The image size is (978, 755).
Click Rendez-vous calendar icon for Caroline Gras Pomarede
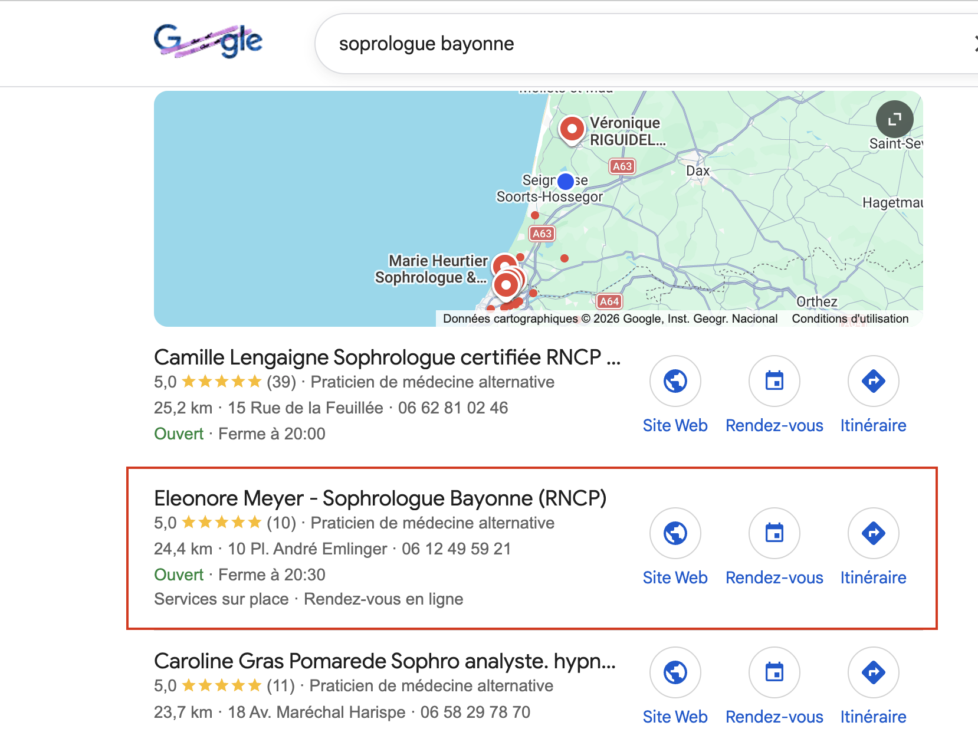coord(774,672)
